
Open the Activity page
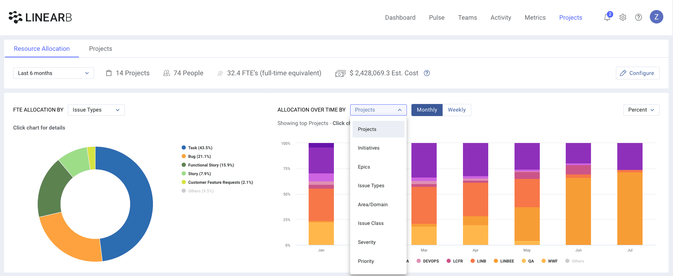(501, 18)
